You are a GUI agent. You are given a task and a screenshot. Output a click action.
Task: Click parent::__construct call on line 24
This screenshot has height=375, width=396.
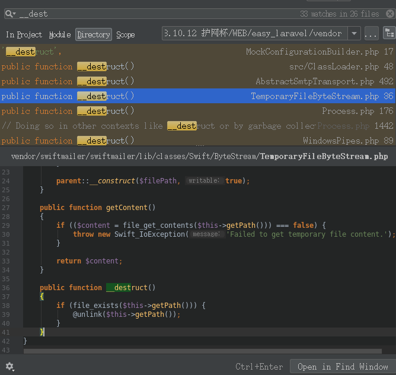[x=153, y=181]
